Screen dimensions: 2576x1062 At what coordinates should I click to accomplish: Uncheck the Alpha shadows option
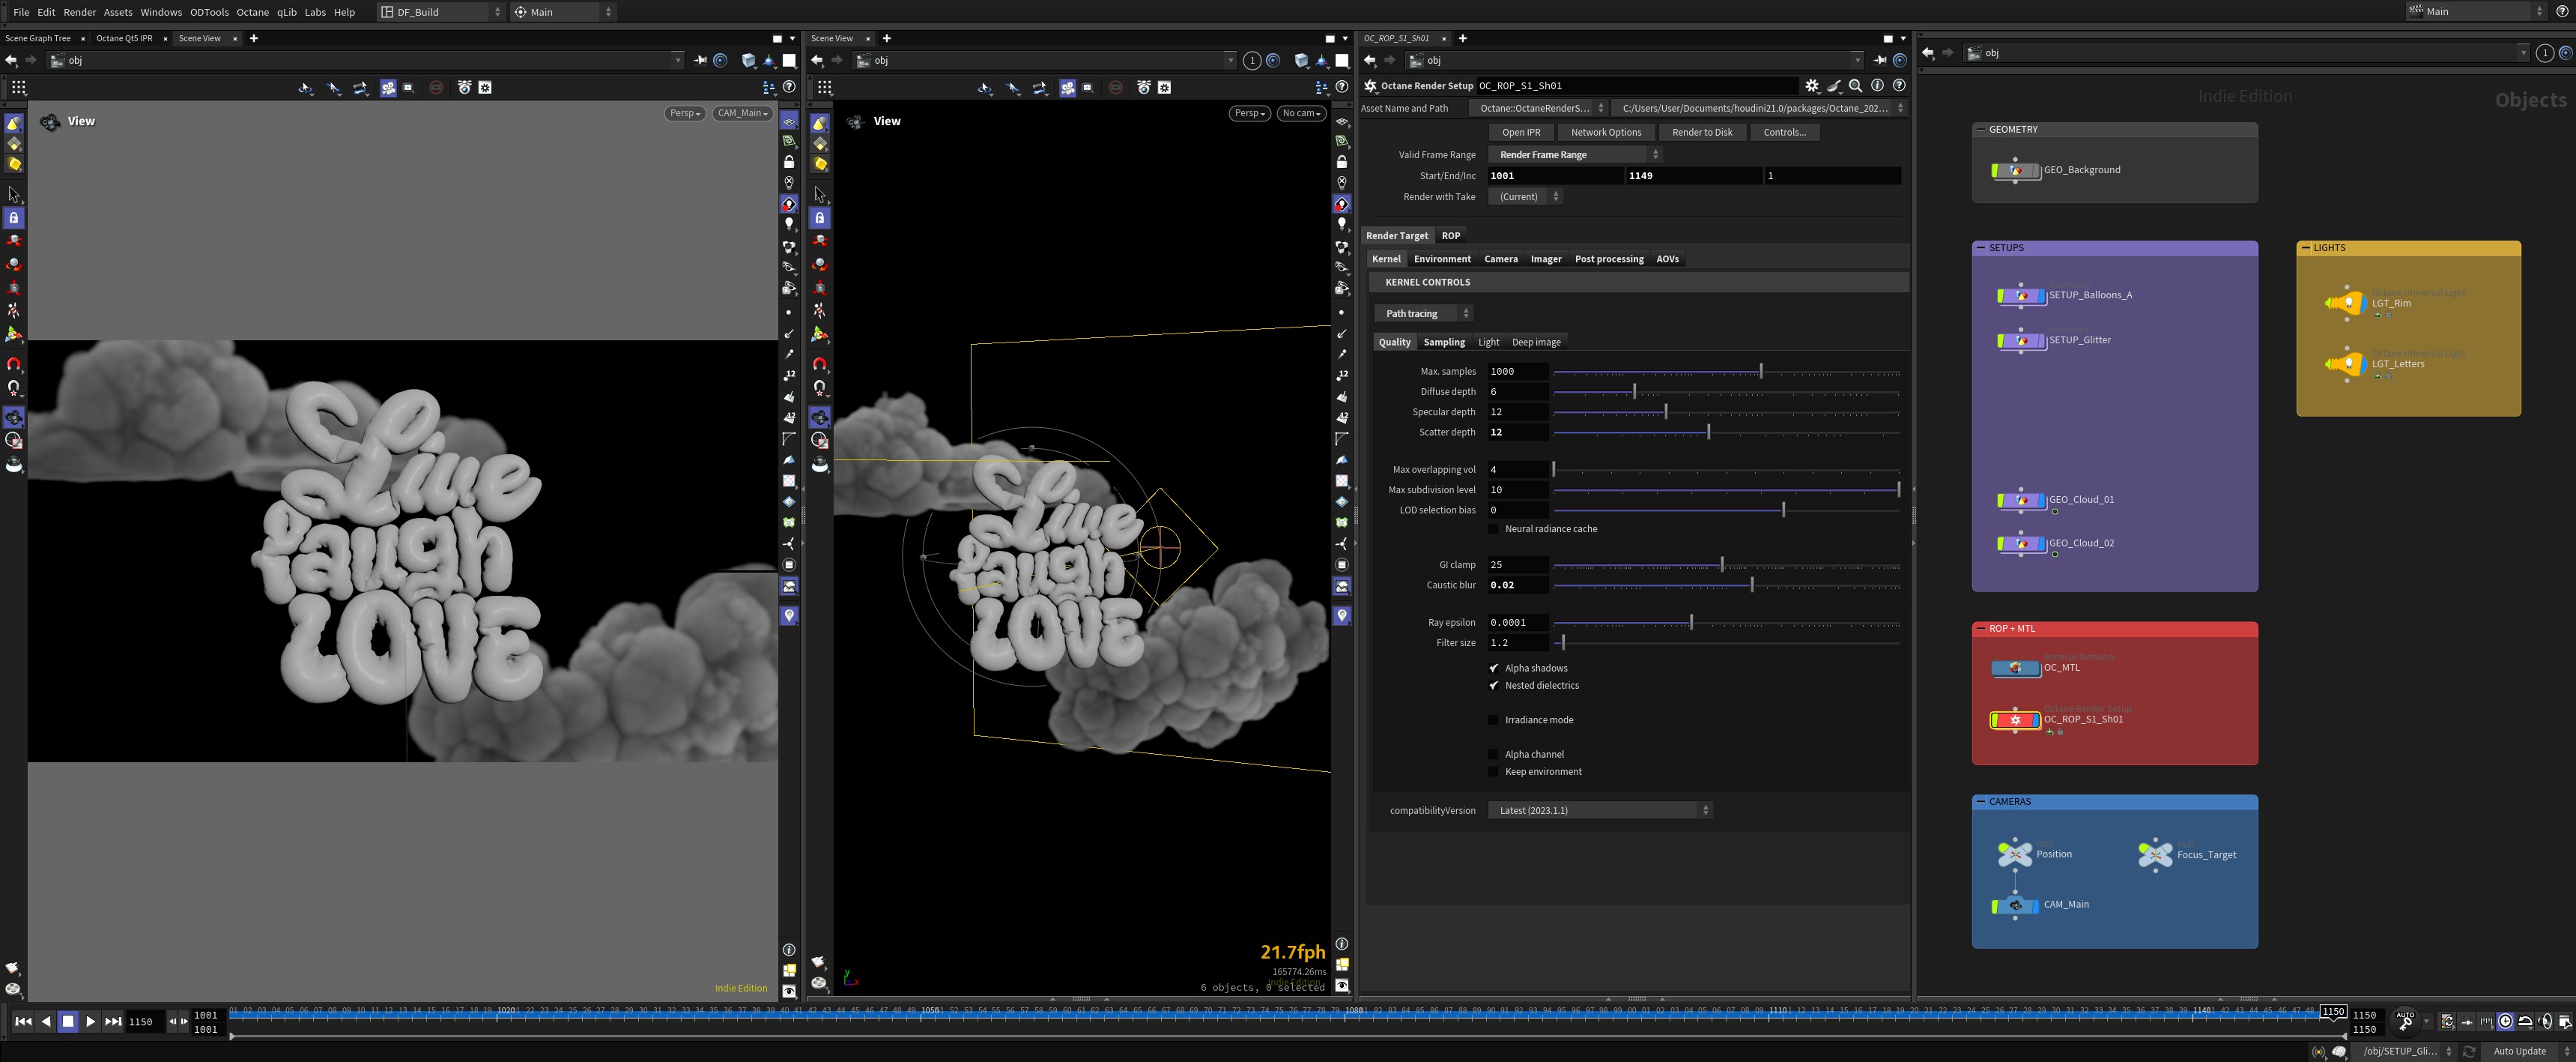point(1494,669)
